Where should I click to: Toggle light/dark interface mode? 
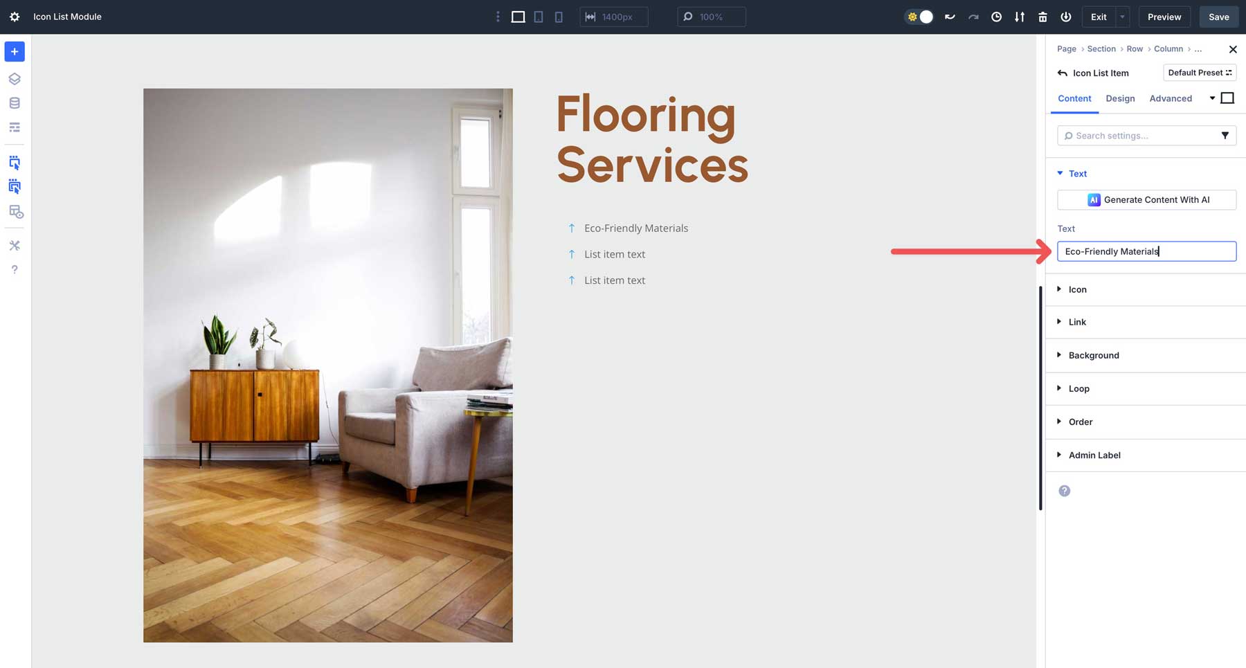tap(919, 17)
